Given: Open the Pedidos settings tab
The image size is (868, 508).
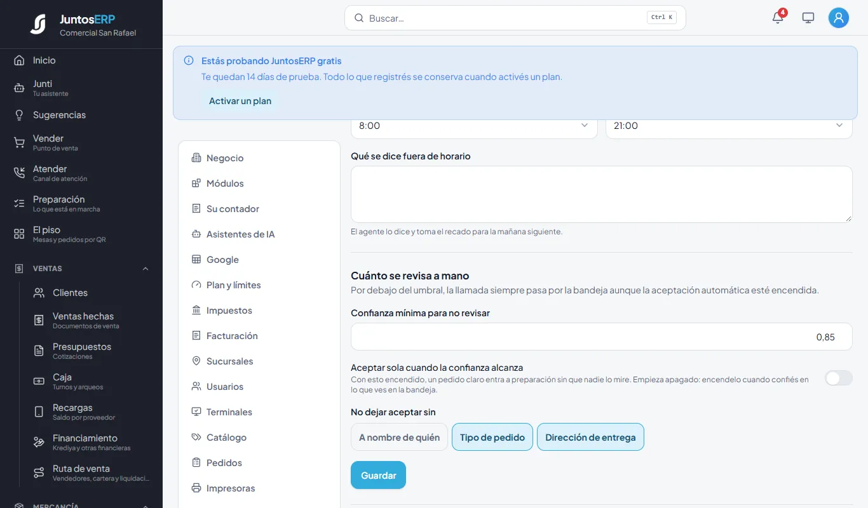Looking at the screenshot, I should 259,463.
